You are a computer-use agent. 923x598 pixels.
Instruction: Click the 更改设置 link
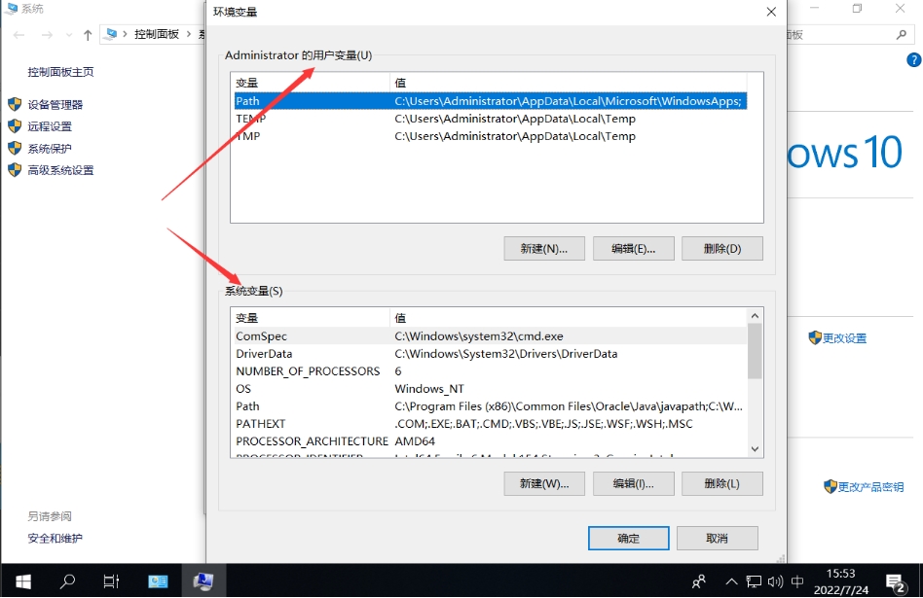pyautogui.click(x=843, y=338)
